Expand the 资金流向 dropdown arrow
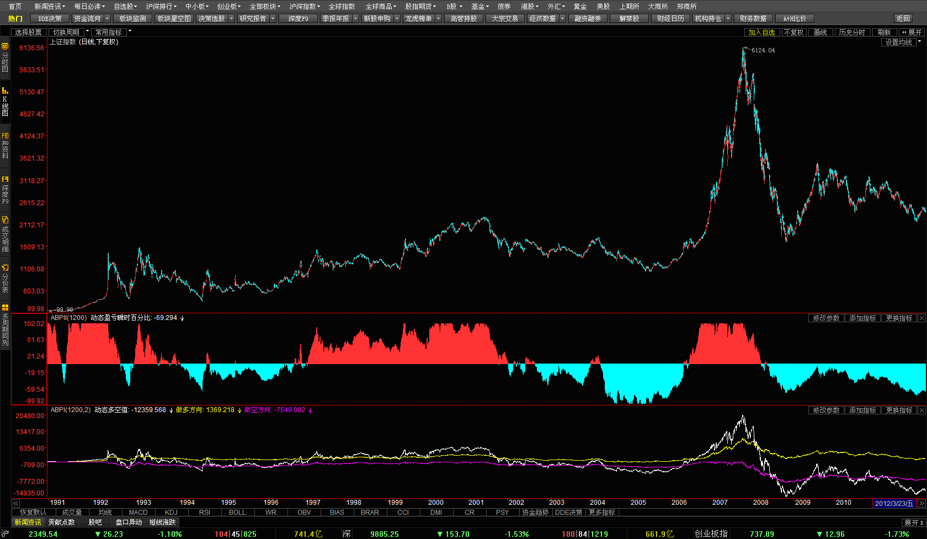Viewport: 927px width, 539px height. pyautogui.click(x=107, y=19)
